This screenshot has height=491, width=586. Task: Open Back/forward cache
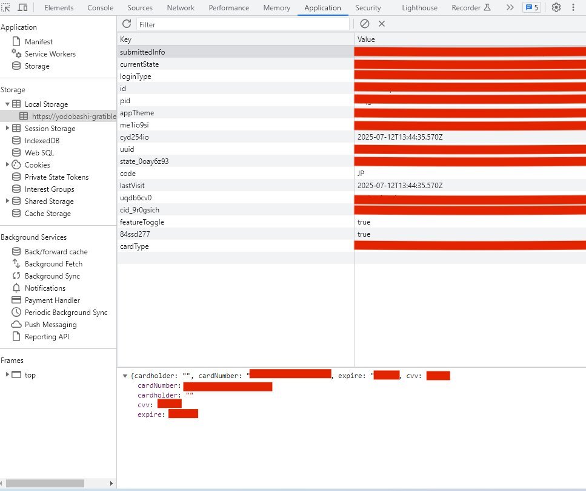(x=56, y=251)
